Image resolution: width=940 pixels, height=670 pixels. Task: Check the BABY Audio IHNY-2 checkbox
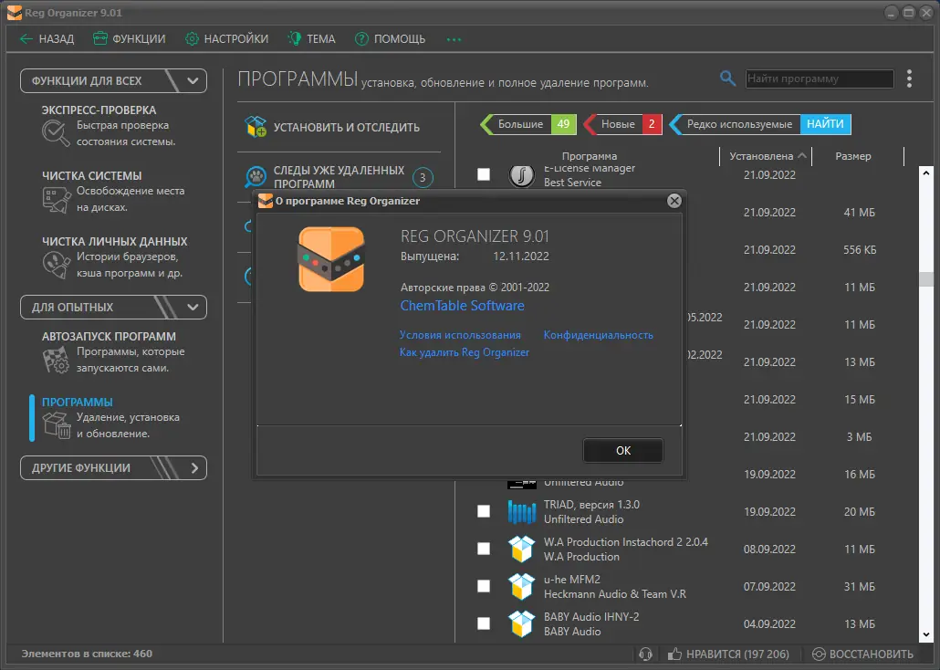[484, 623]
